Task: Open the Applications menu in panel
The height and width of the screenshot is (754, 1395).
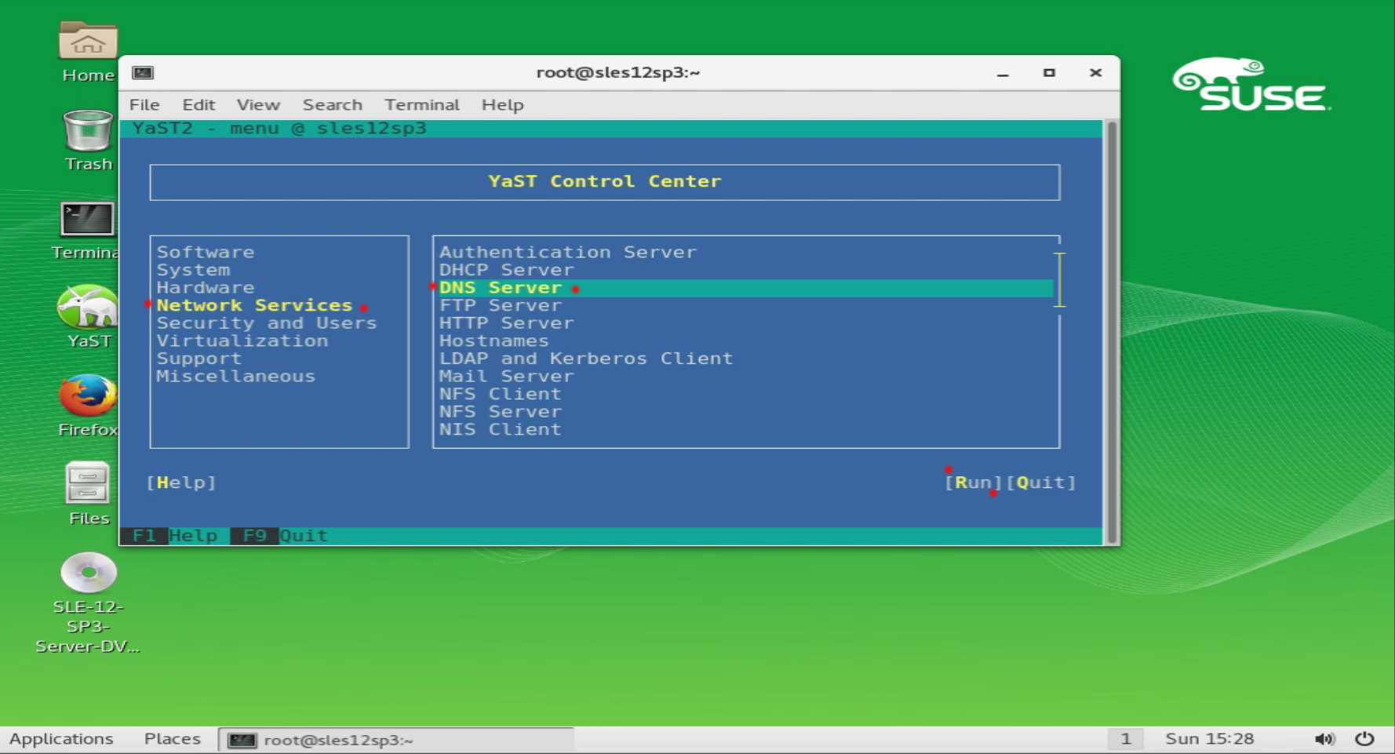Action: pyautogui.click(x=61, y=739)
